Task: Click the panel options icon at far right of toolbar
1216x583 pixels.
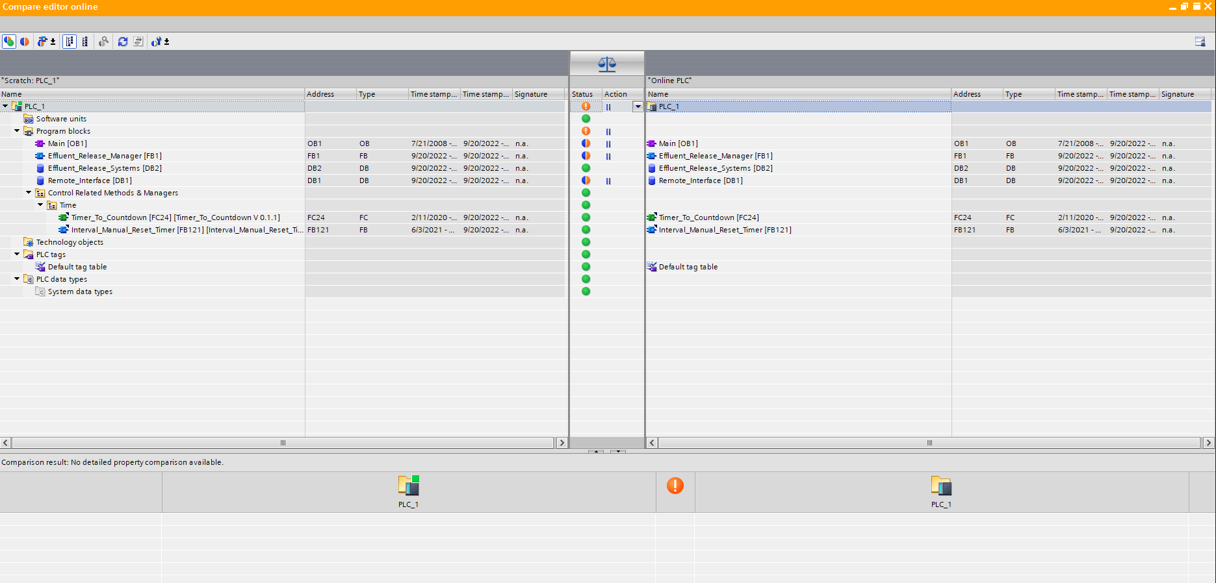Action: pos(1200,42)
